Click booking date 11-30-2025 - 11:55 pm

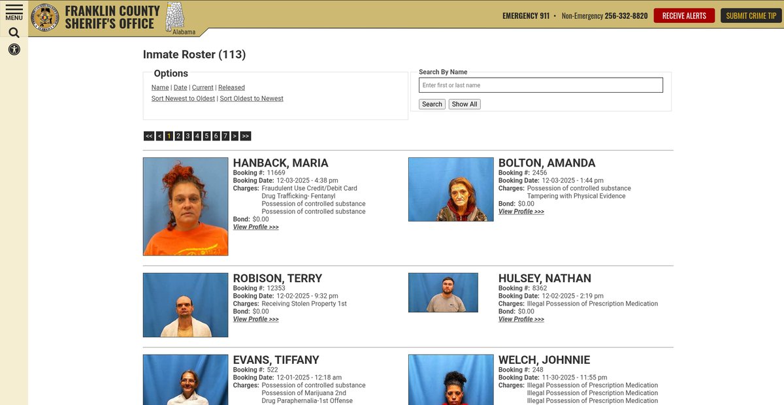click(574, 378)
